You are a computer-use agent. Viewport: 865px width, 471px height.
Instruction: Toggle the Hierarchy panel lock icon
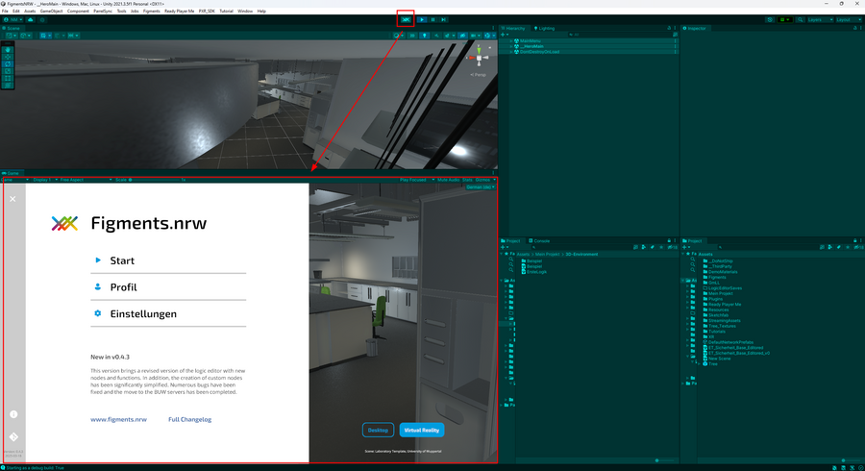point(669,28)
